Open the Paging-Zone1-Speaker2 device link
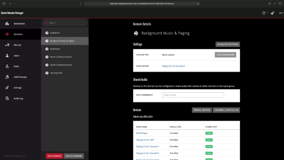284x160 pixels. tap(147, 153)
